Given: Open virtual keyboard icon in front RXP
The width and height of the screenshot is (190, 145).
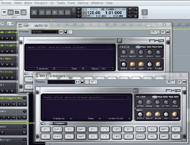Looking at the screenshot, I should pos(184,82).
